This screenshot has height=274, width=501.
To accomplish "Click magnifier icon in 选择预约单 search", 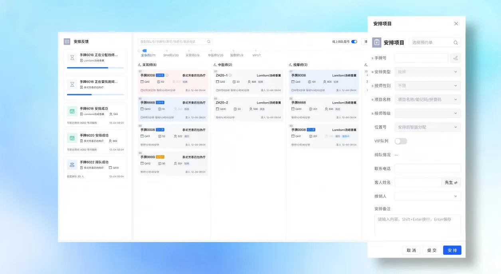I will point(455,43).
